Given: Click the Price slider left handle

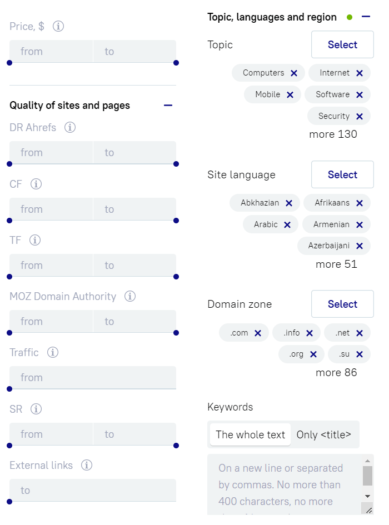Looking at the screenshot, I should point(9,63).
